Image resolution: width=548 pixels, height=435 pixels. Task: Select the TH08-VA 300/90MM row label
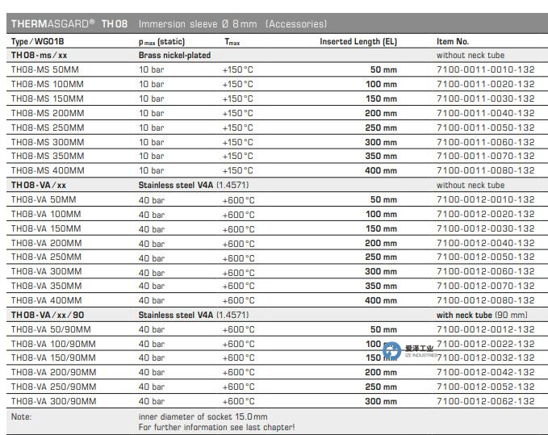coord(52,401)
